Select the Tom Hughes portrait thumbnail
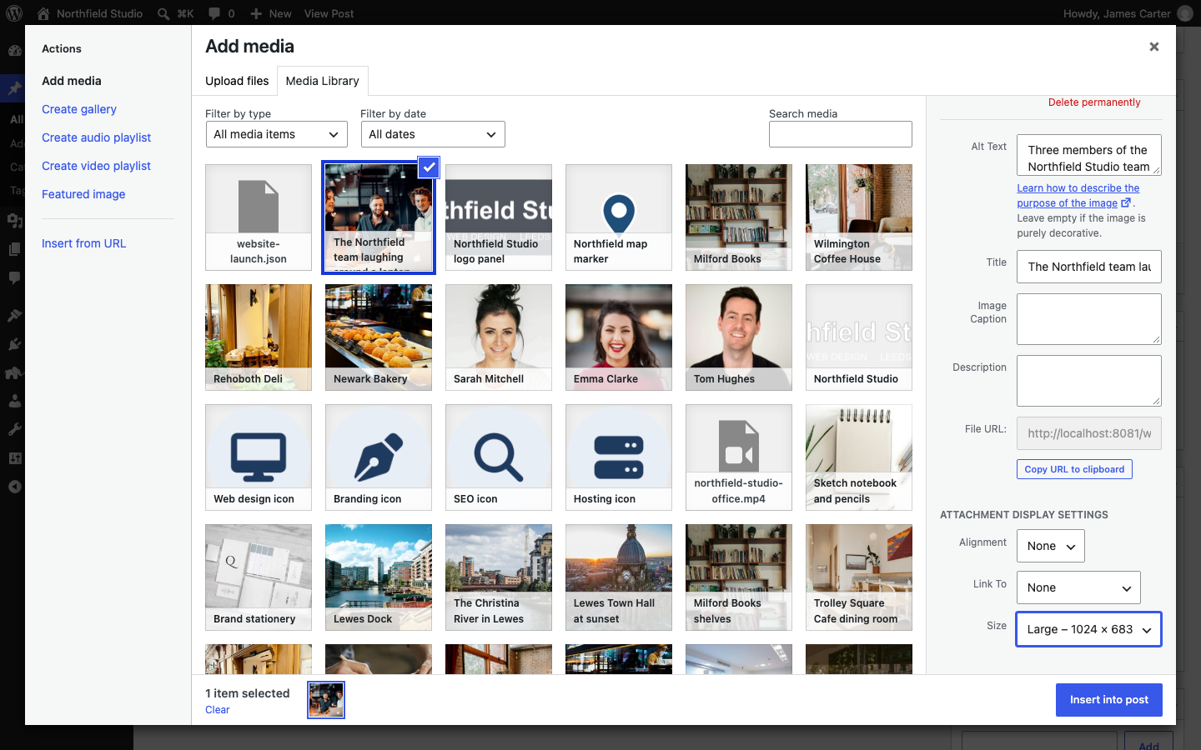Screen dimensions: 1201x750 coord(739,337)
